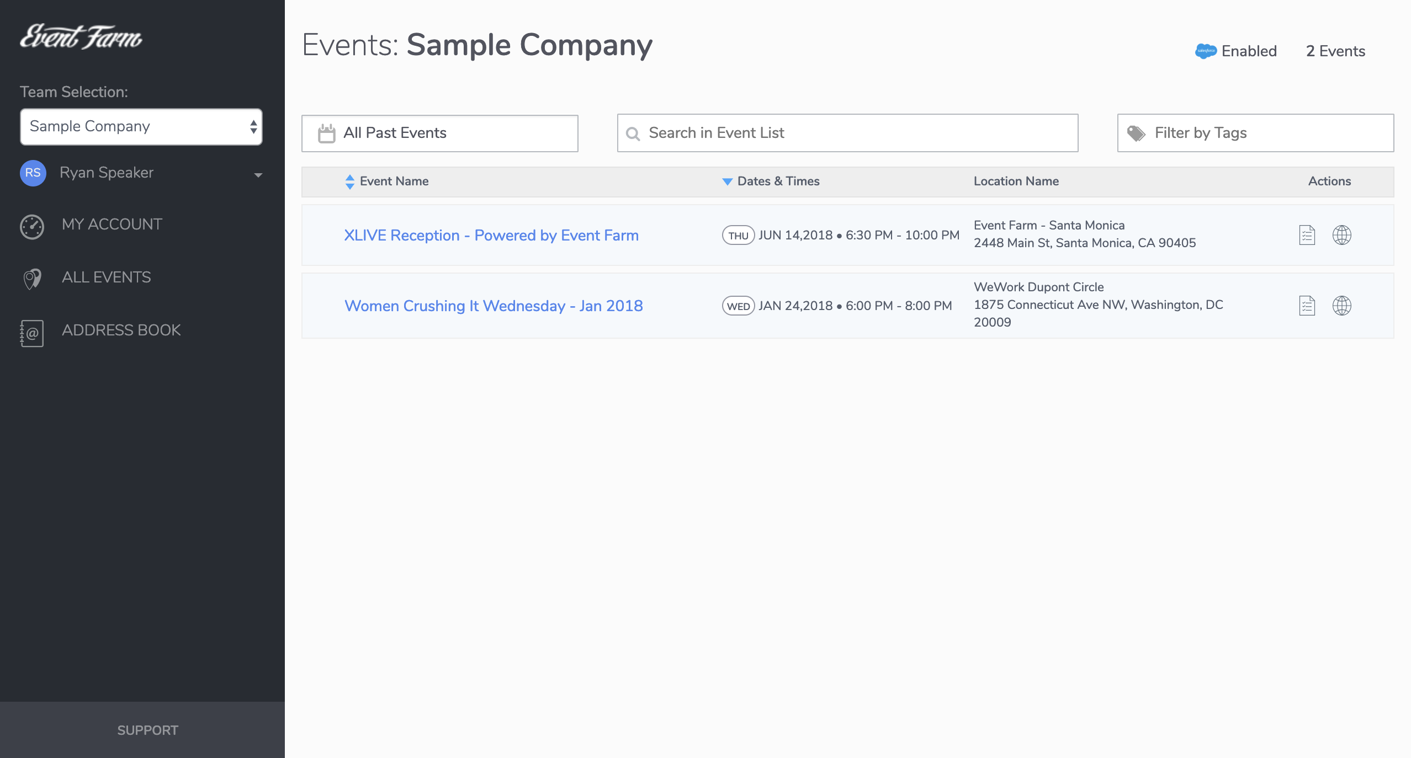Open XLIVE Reception - Powered by Event Farm link

[491, 236]
